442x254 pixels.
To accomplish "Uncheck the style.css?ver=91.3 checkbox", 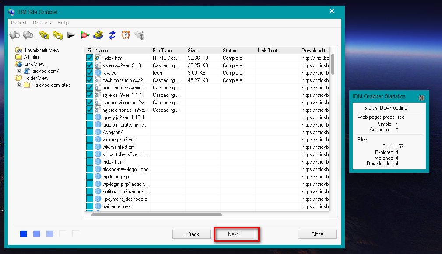I will click(x=90, y=65).
